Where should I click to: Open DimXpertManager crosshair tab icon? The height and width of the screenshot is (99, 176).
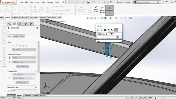[x=26, y=24]
